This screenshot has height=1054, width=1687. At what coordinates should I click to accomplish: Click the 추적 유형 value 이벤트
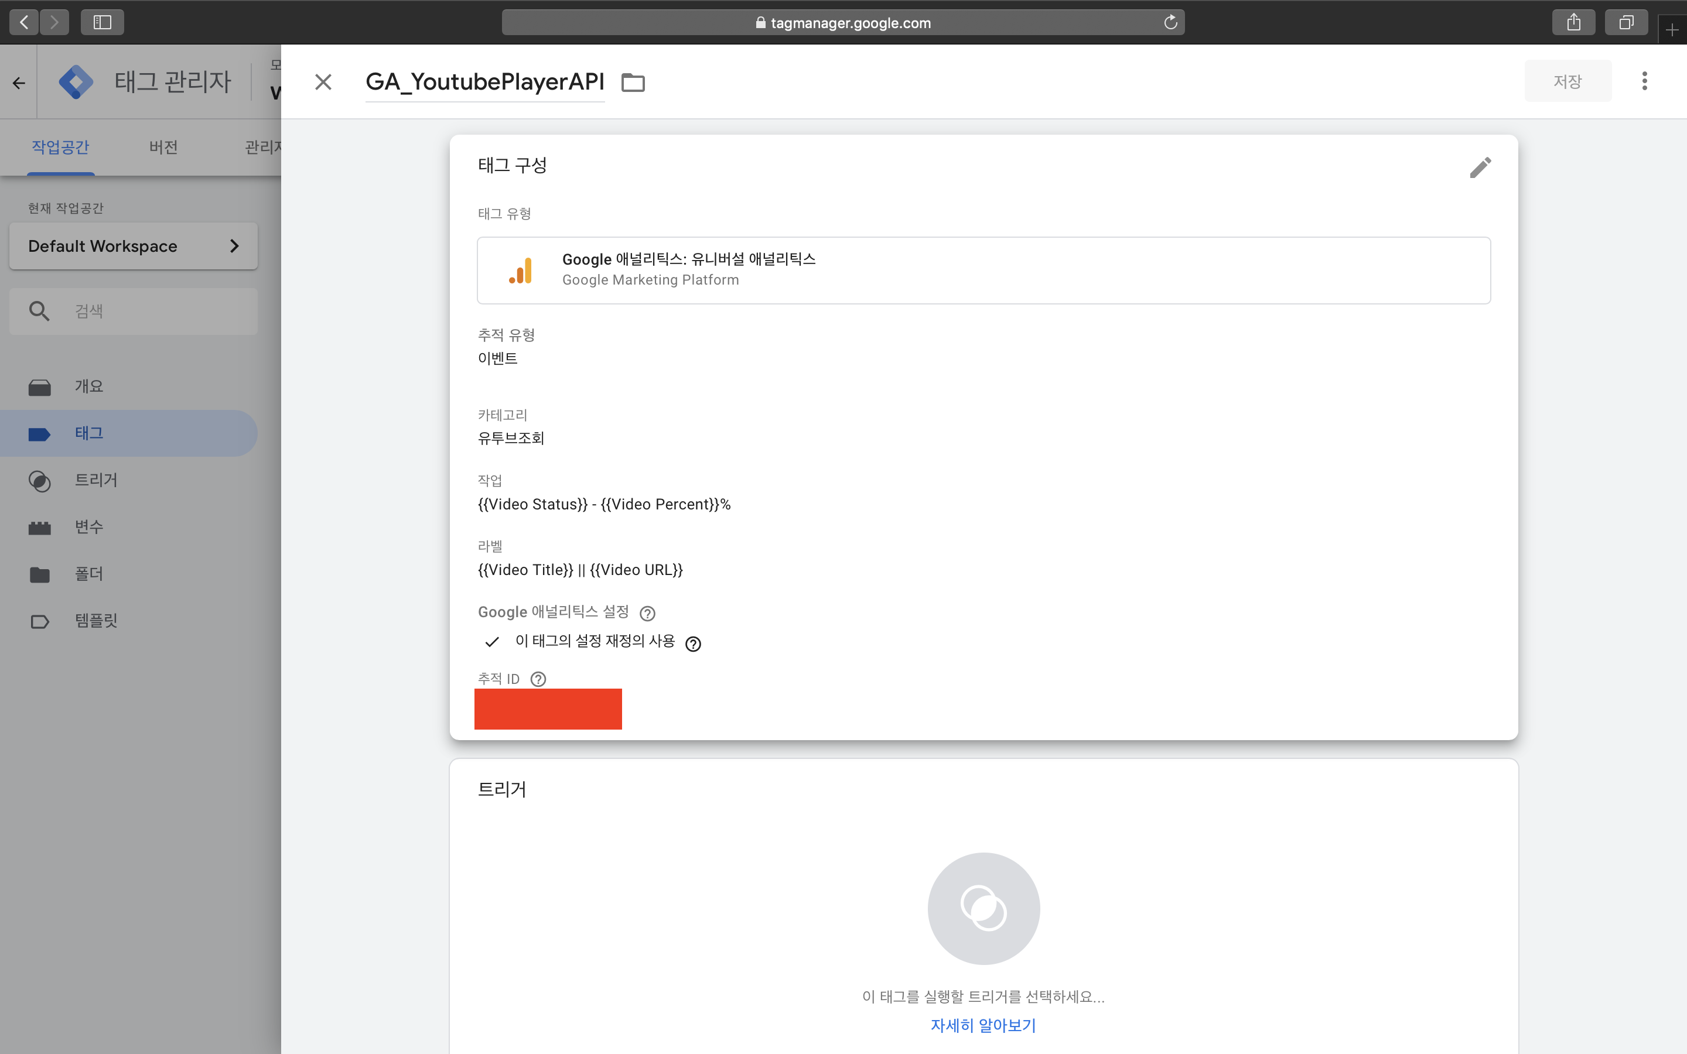pyautogui.click(x=498, y=358)
